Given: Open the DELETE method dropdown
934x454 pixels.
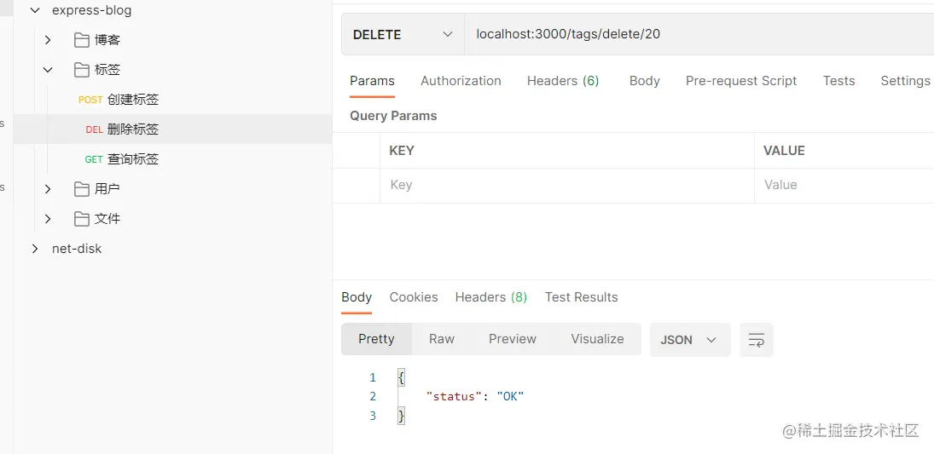Looking at the screenshot, I should [x=402, y=35].
